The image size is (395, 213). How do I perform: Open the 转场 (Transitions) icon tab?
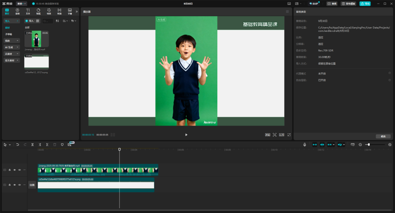pyautogui.click(x=59, y=11)
